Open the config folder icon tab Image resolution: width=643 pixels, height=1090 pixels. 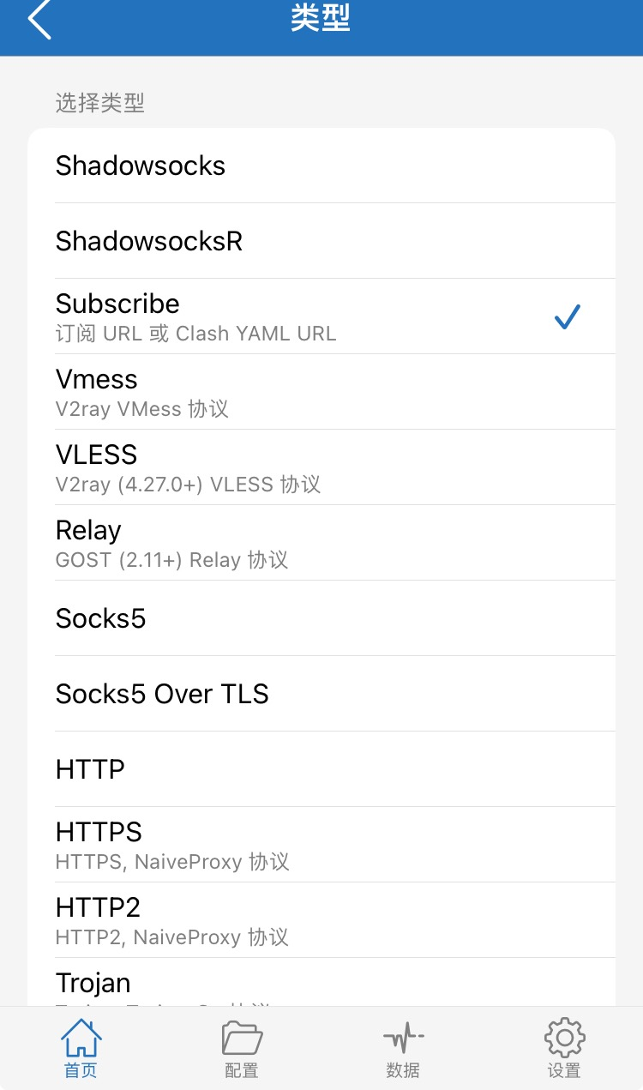coord(242,1046)
